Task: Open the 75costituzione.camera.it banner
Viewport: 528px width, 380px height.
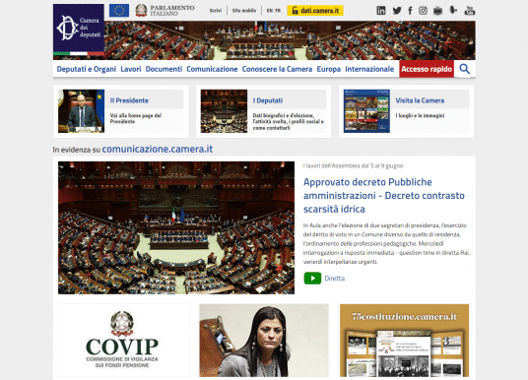Action: [x=404, y=341]
